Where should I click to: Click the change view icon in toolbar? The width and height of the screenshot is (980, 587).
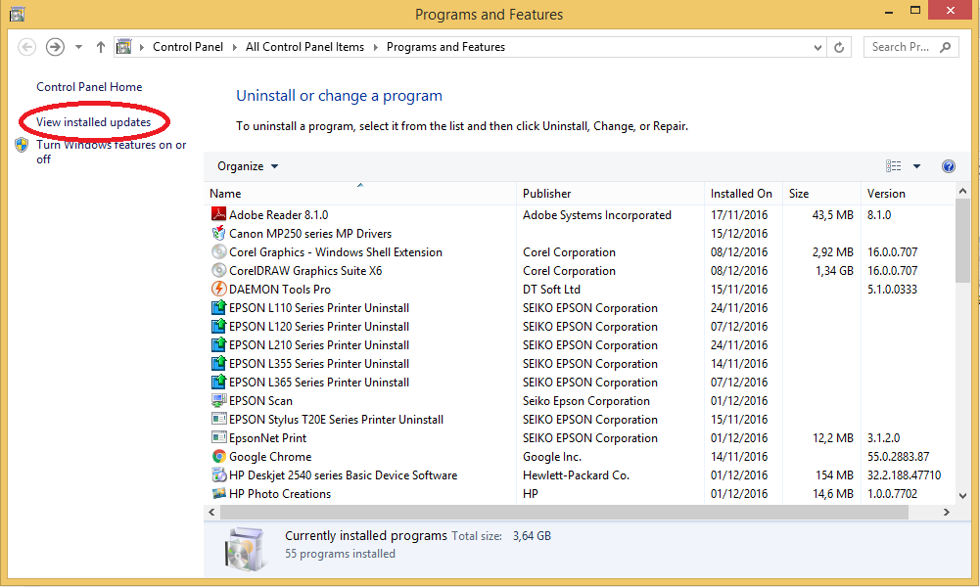(894, 166)
